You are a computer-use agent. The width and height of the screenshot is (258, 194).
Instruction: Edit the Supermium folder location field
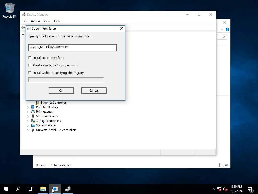[72, 47]
